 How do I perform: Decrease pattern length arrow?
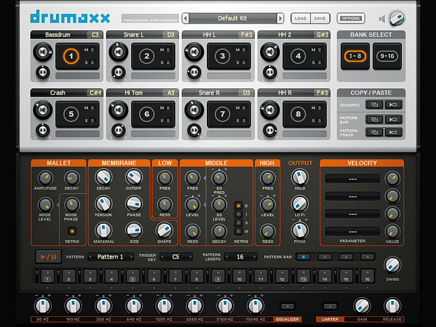[x=227, y=257]
